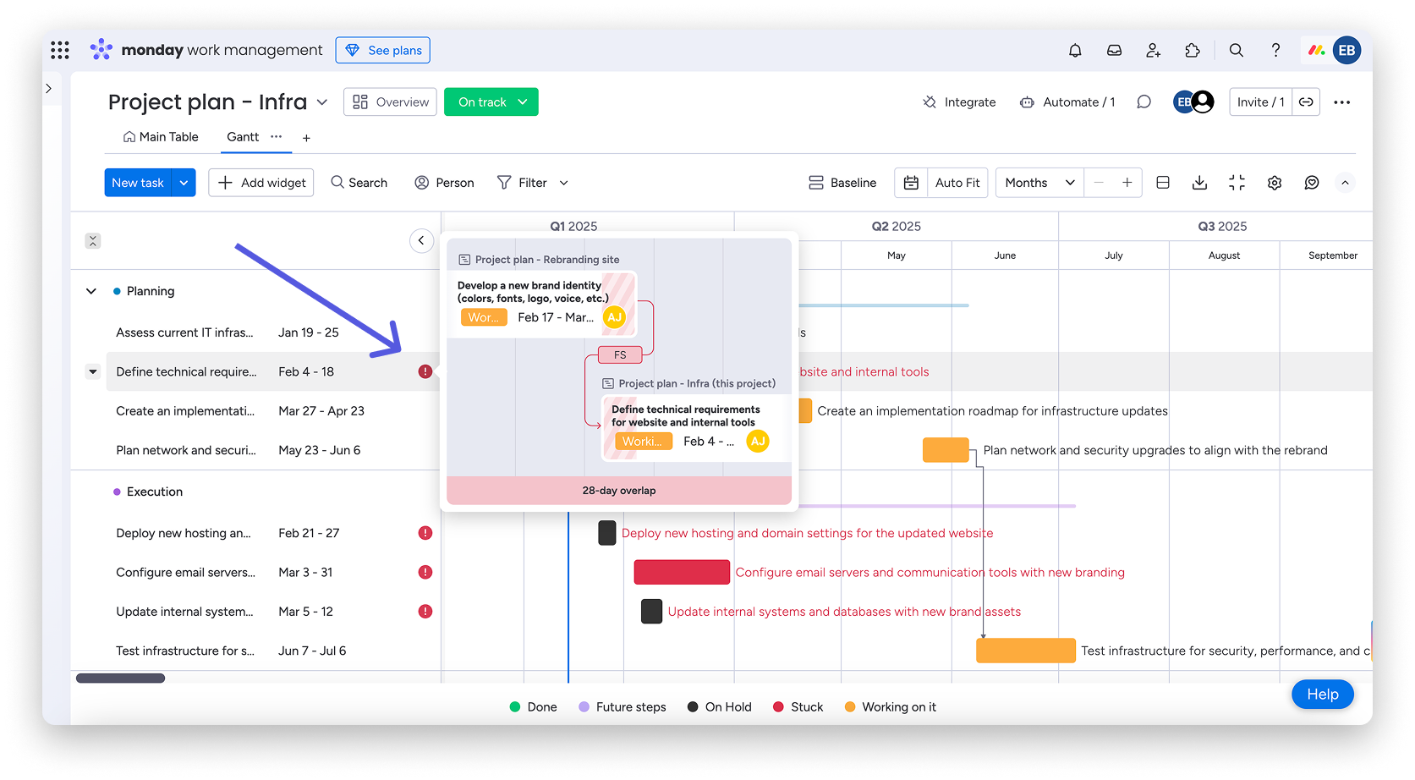
Task: Expand the On track status dropdown
Action: (x=523, y=102)
